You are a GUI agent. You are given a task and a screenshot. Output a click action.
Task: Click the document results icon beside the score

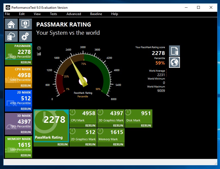click(174, 51)
